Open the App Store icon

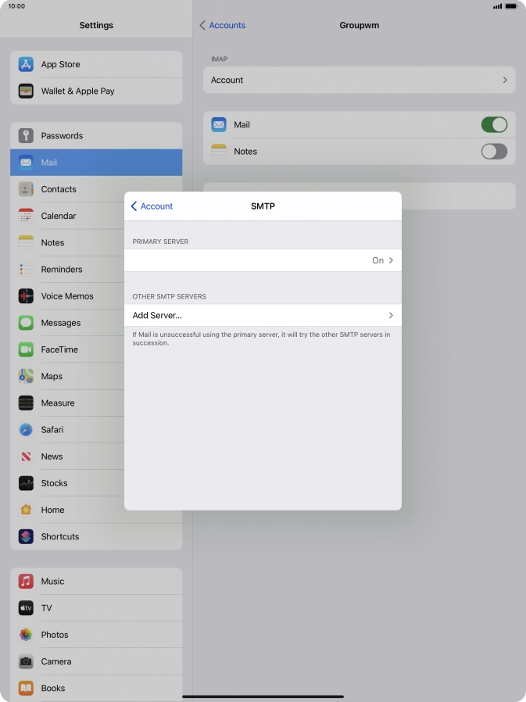tap(26, 64)
